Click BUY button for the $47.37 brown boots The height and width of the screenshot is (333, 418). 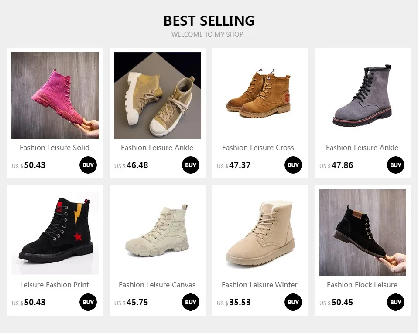click(293, 165)
